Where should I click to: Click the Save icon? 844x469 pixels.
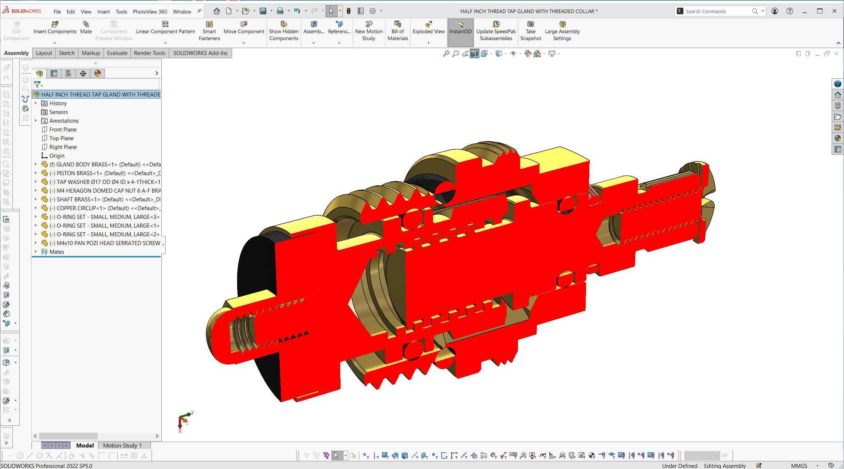(x=263, y=11)
